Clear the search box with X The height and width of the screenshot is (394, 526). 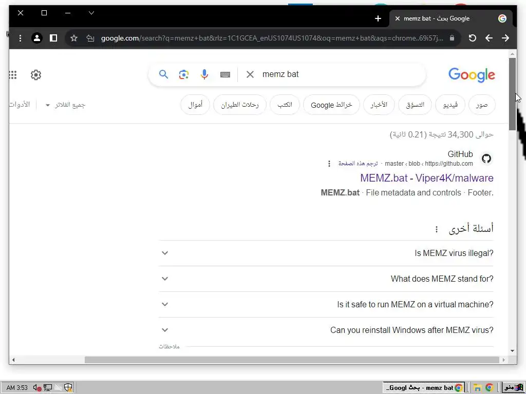coord(250,74)
